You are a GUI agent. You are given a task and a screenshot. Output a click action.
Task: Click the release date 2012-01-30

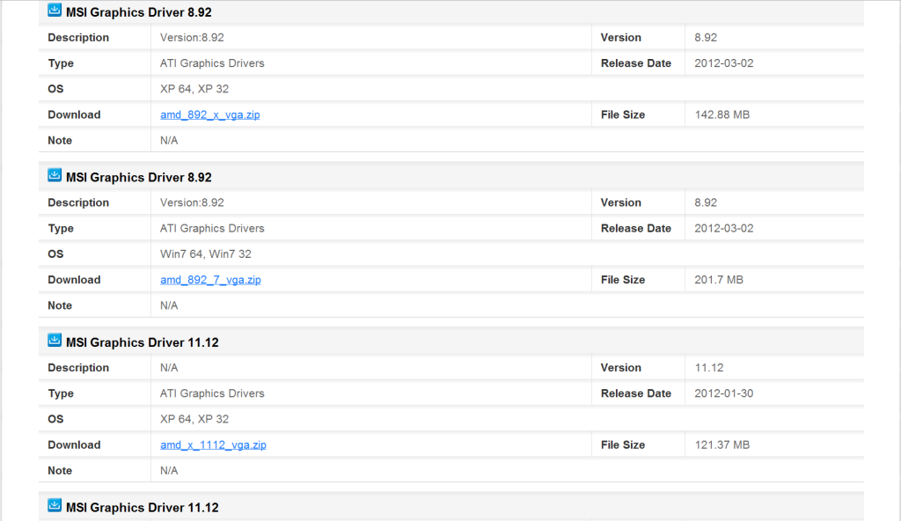pos(723,393)
